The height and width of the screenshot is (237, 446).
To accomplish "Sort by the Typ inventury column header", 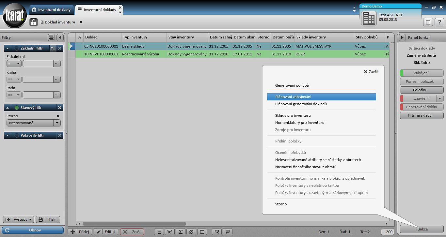I will tap(144, 37).
